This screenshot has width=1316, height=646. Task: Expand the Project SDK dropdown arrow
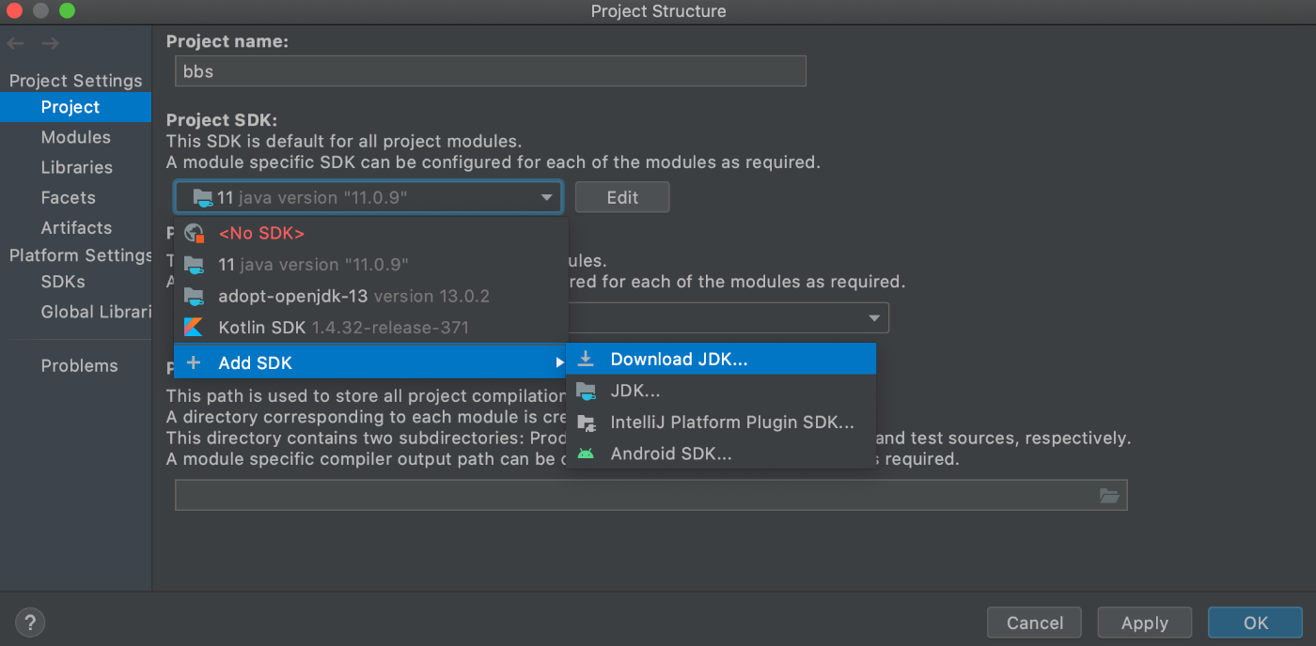click(546, 198)
